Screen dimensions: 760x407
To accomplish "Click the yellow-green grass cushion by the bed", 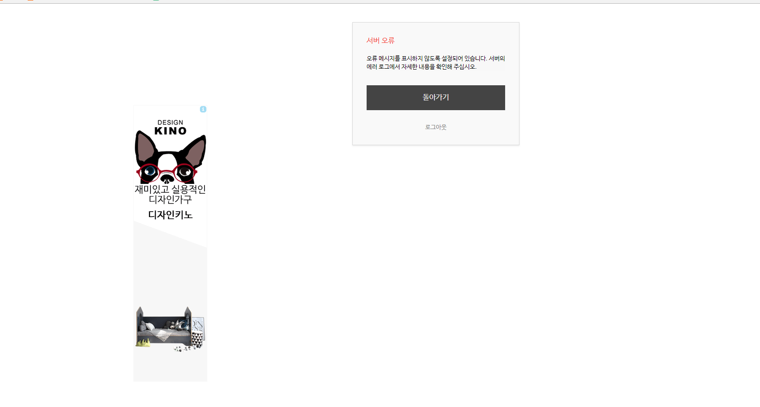I will point(143,342).
